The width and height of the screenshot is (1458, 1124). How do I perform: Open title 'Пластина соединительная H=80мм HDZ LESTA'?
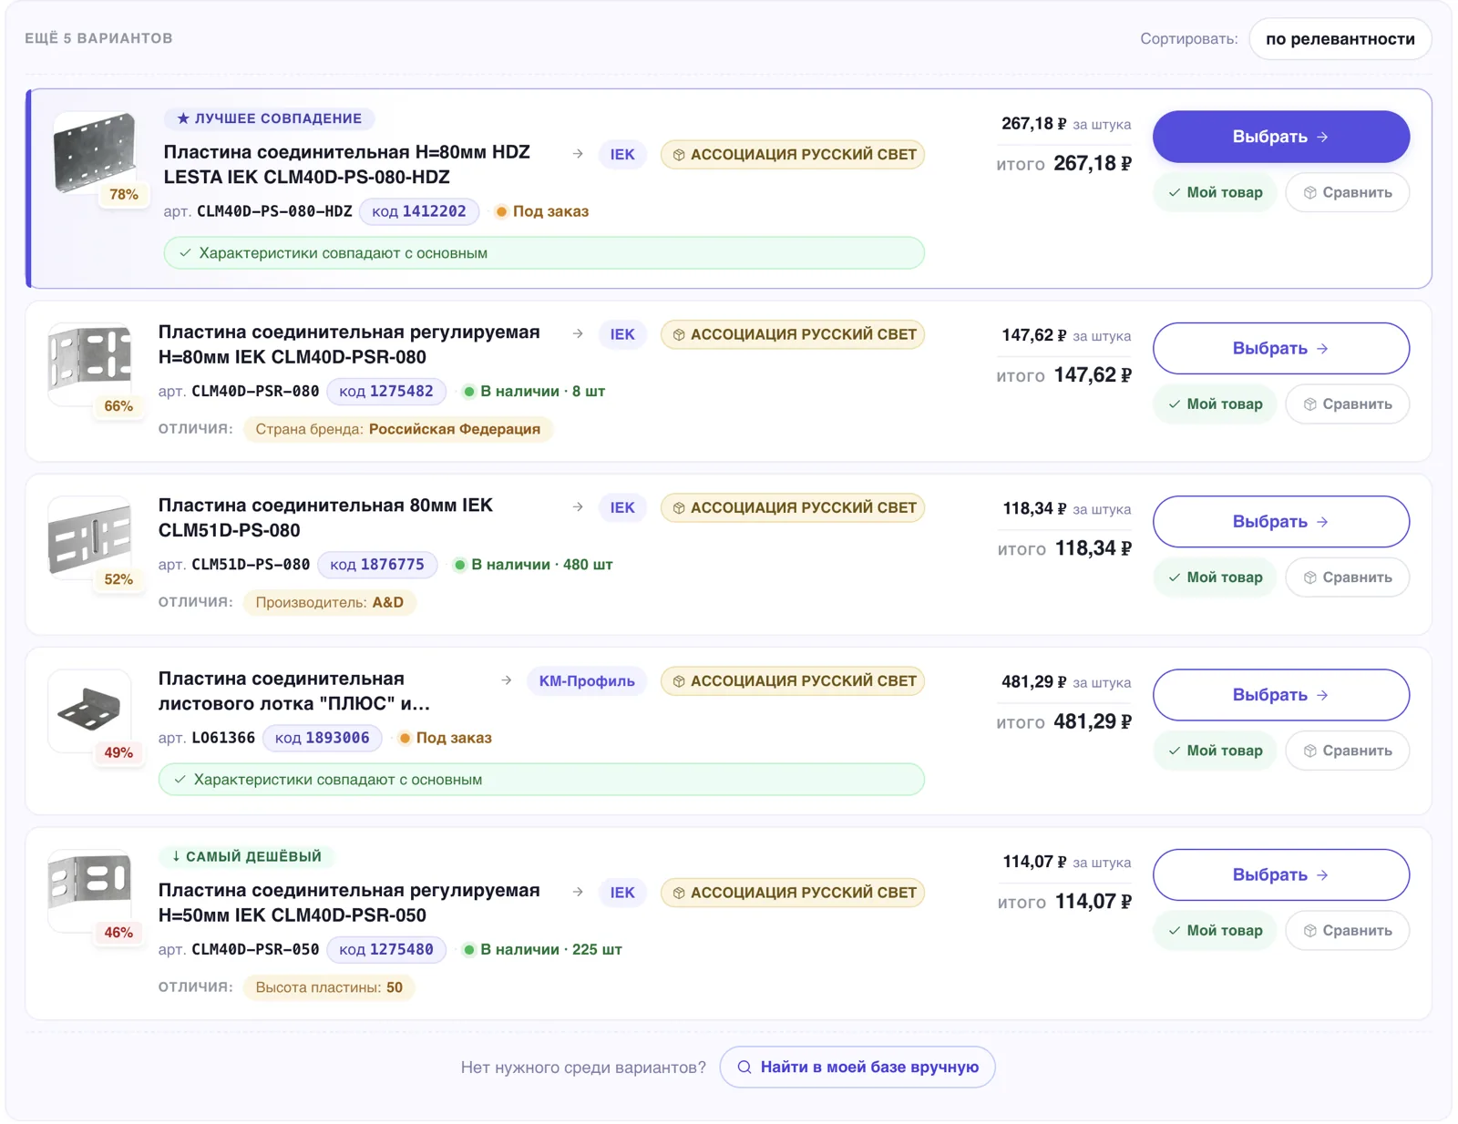coord(347,164)
